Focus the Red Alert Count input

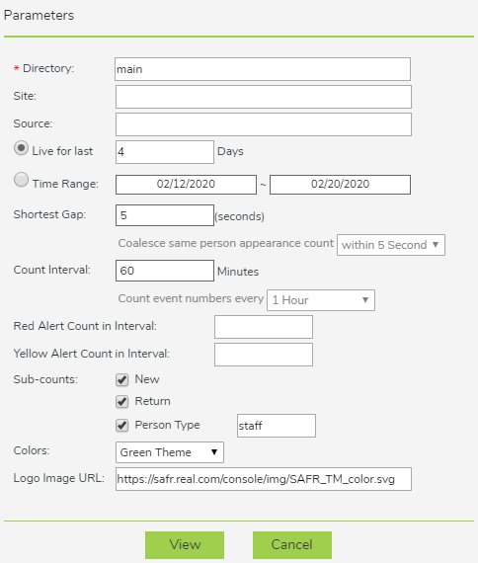264,327
